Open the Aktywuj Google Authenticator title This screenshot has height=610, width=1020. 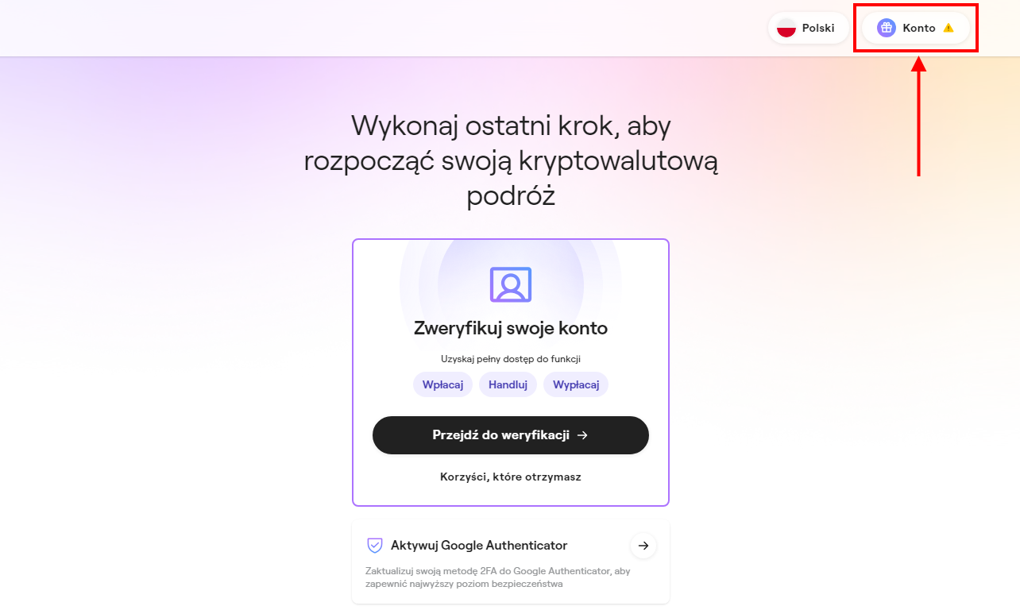pyautogui.click(x=479, y=546)
